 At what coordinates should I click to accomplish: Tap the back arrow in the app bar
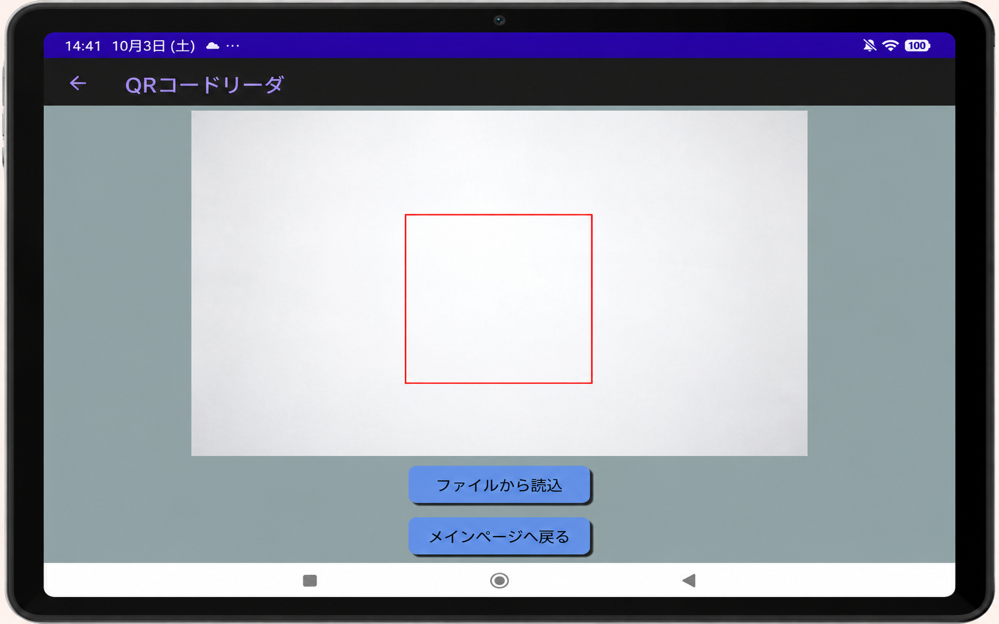click(x=77, y=83)
